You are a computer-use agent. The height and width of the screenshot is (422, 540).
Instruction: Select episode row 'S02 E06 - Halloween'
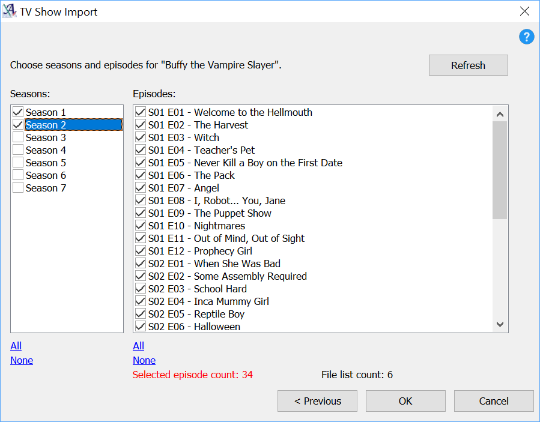click(194, 327)
